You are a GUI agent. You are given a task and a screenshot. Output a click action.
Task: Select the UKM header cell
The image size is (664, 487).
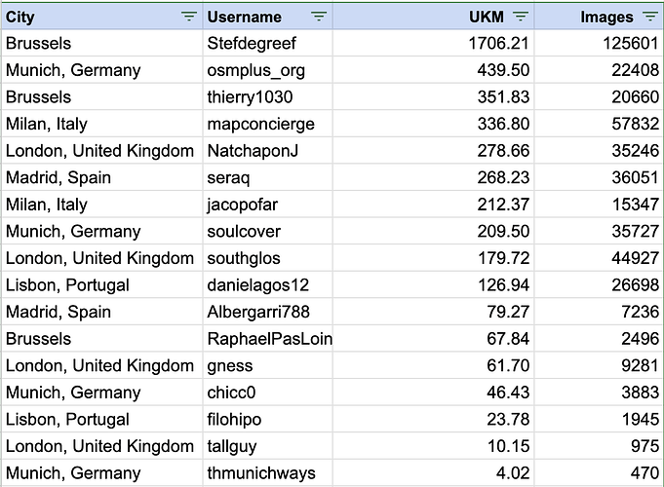(x=433, y=17)
